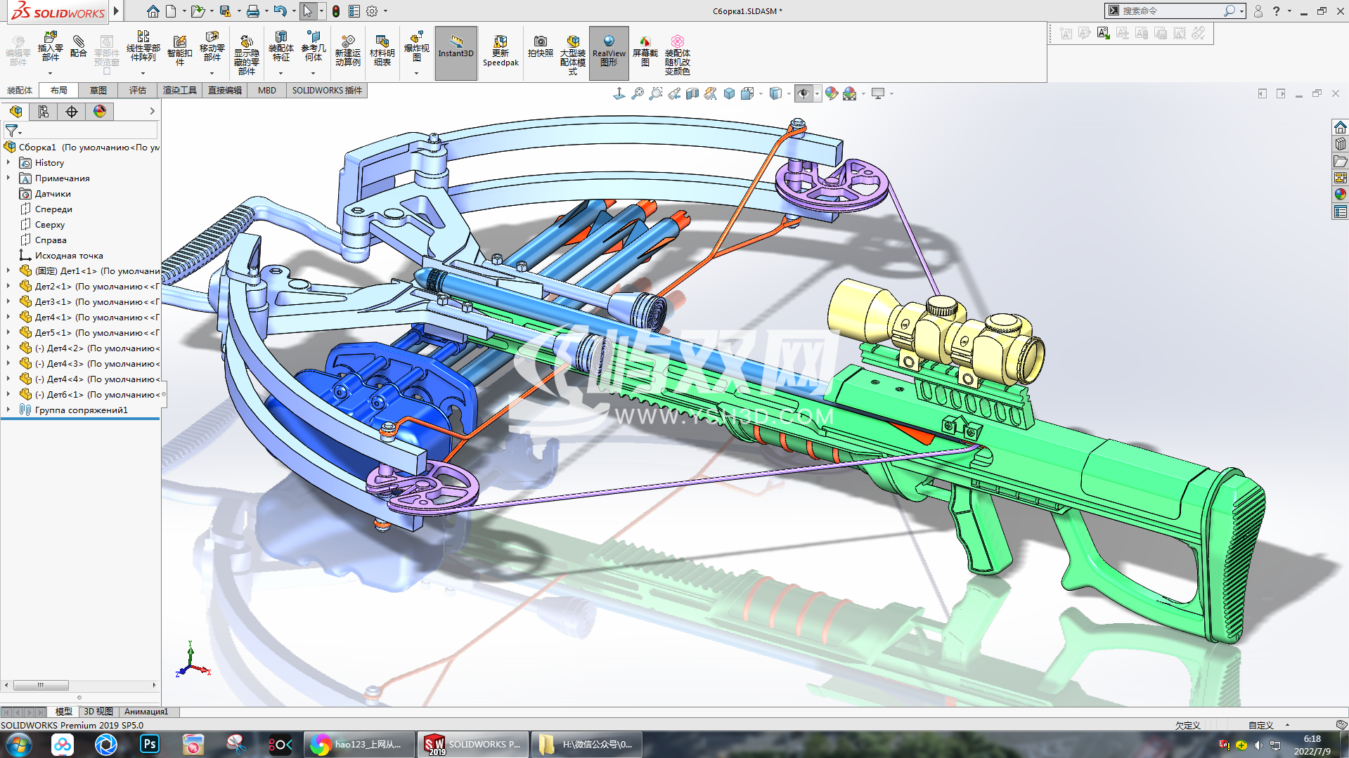
Task: Open the Insert Components (插入零部件) dropdown arrow
Action: (x=50, y=73)
